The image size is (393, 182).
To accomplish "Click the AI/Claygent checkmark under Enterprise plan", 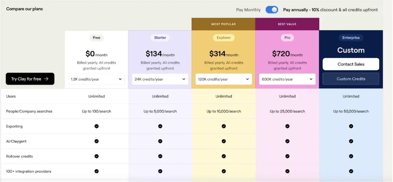I will 351,141.
